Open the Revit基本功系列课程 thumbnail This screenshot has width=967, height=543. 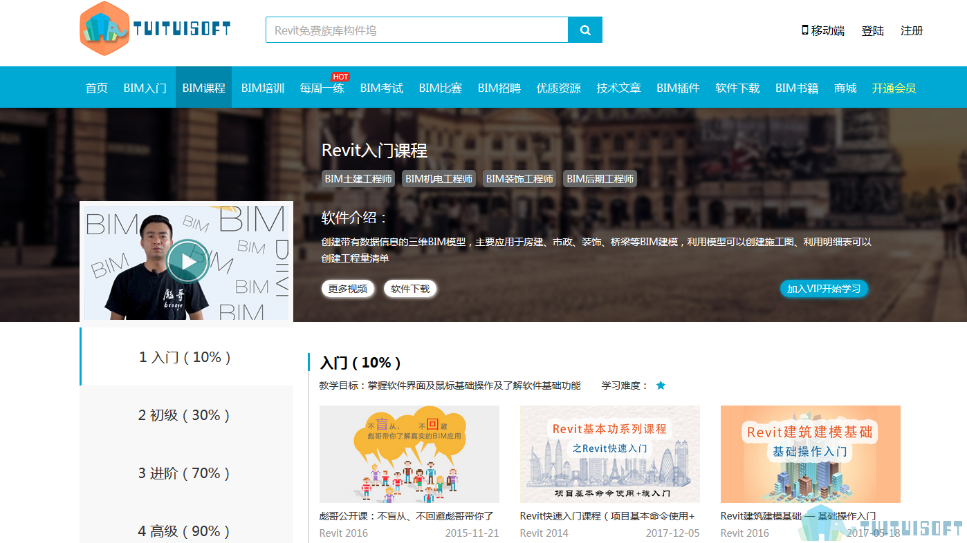pyautogui.click(x=610, y=454)
